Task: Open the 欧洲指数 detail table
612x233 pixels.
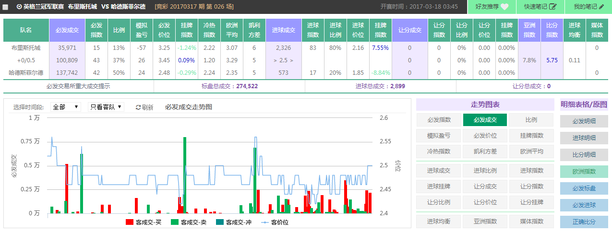Action: click(584, 172)
